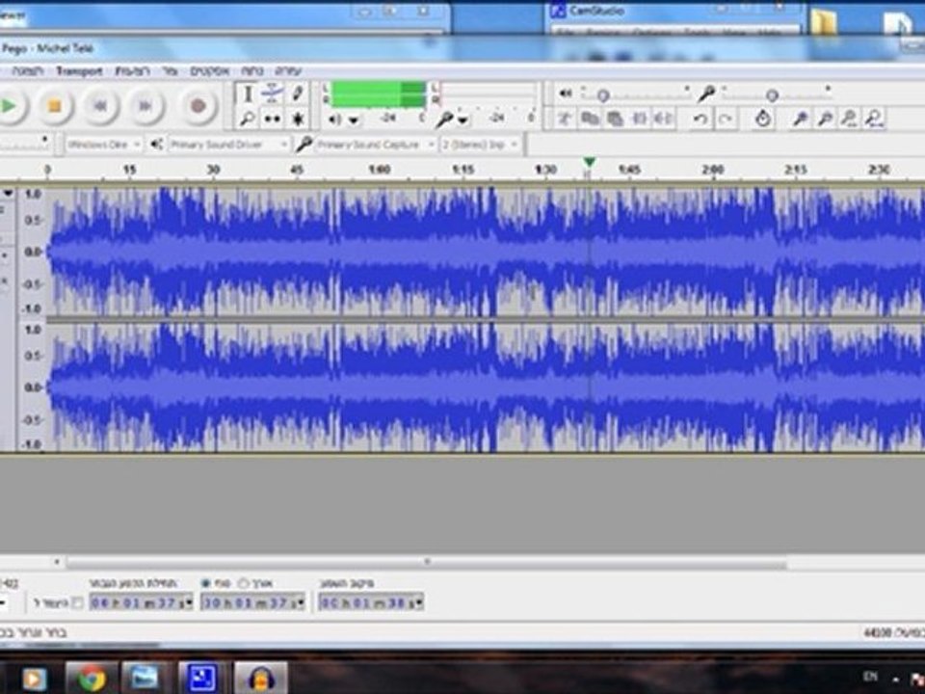Viewport: 925px width, 694px height.
Task: Open the Primary Sound Driver output dropdown
Action: (x=229, y=145)
